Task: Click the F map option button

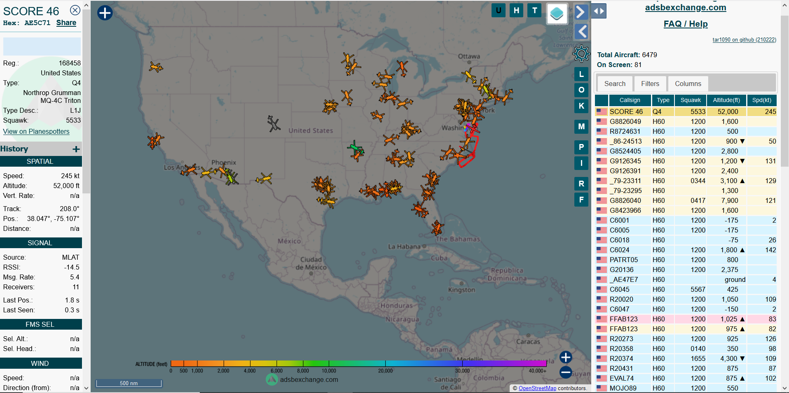Action: point(581,200)
